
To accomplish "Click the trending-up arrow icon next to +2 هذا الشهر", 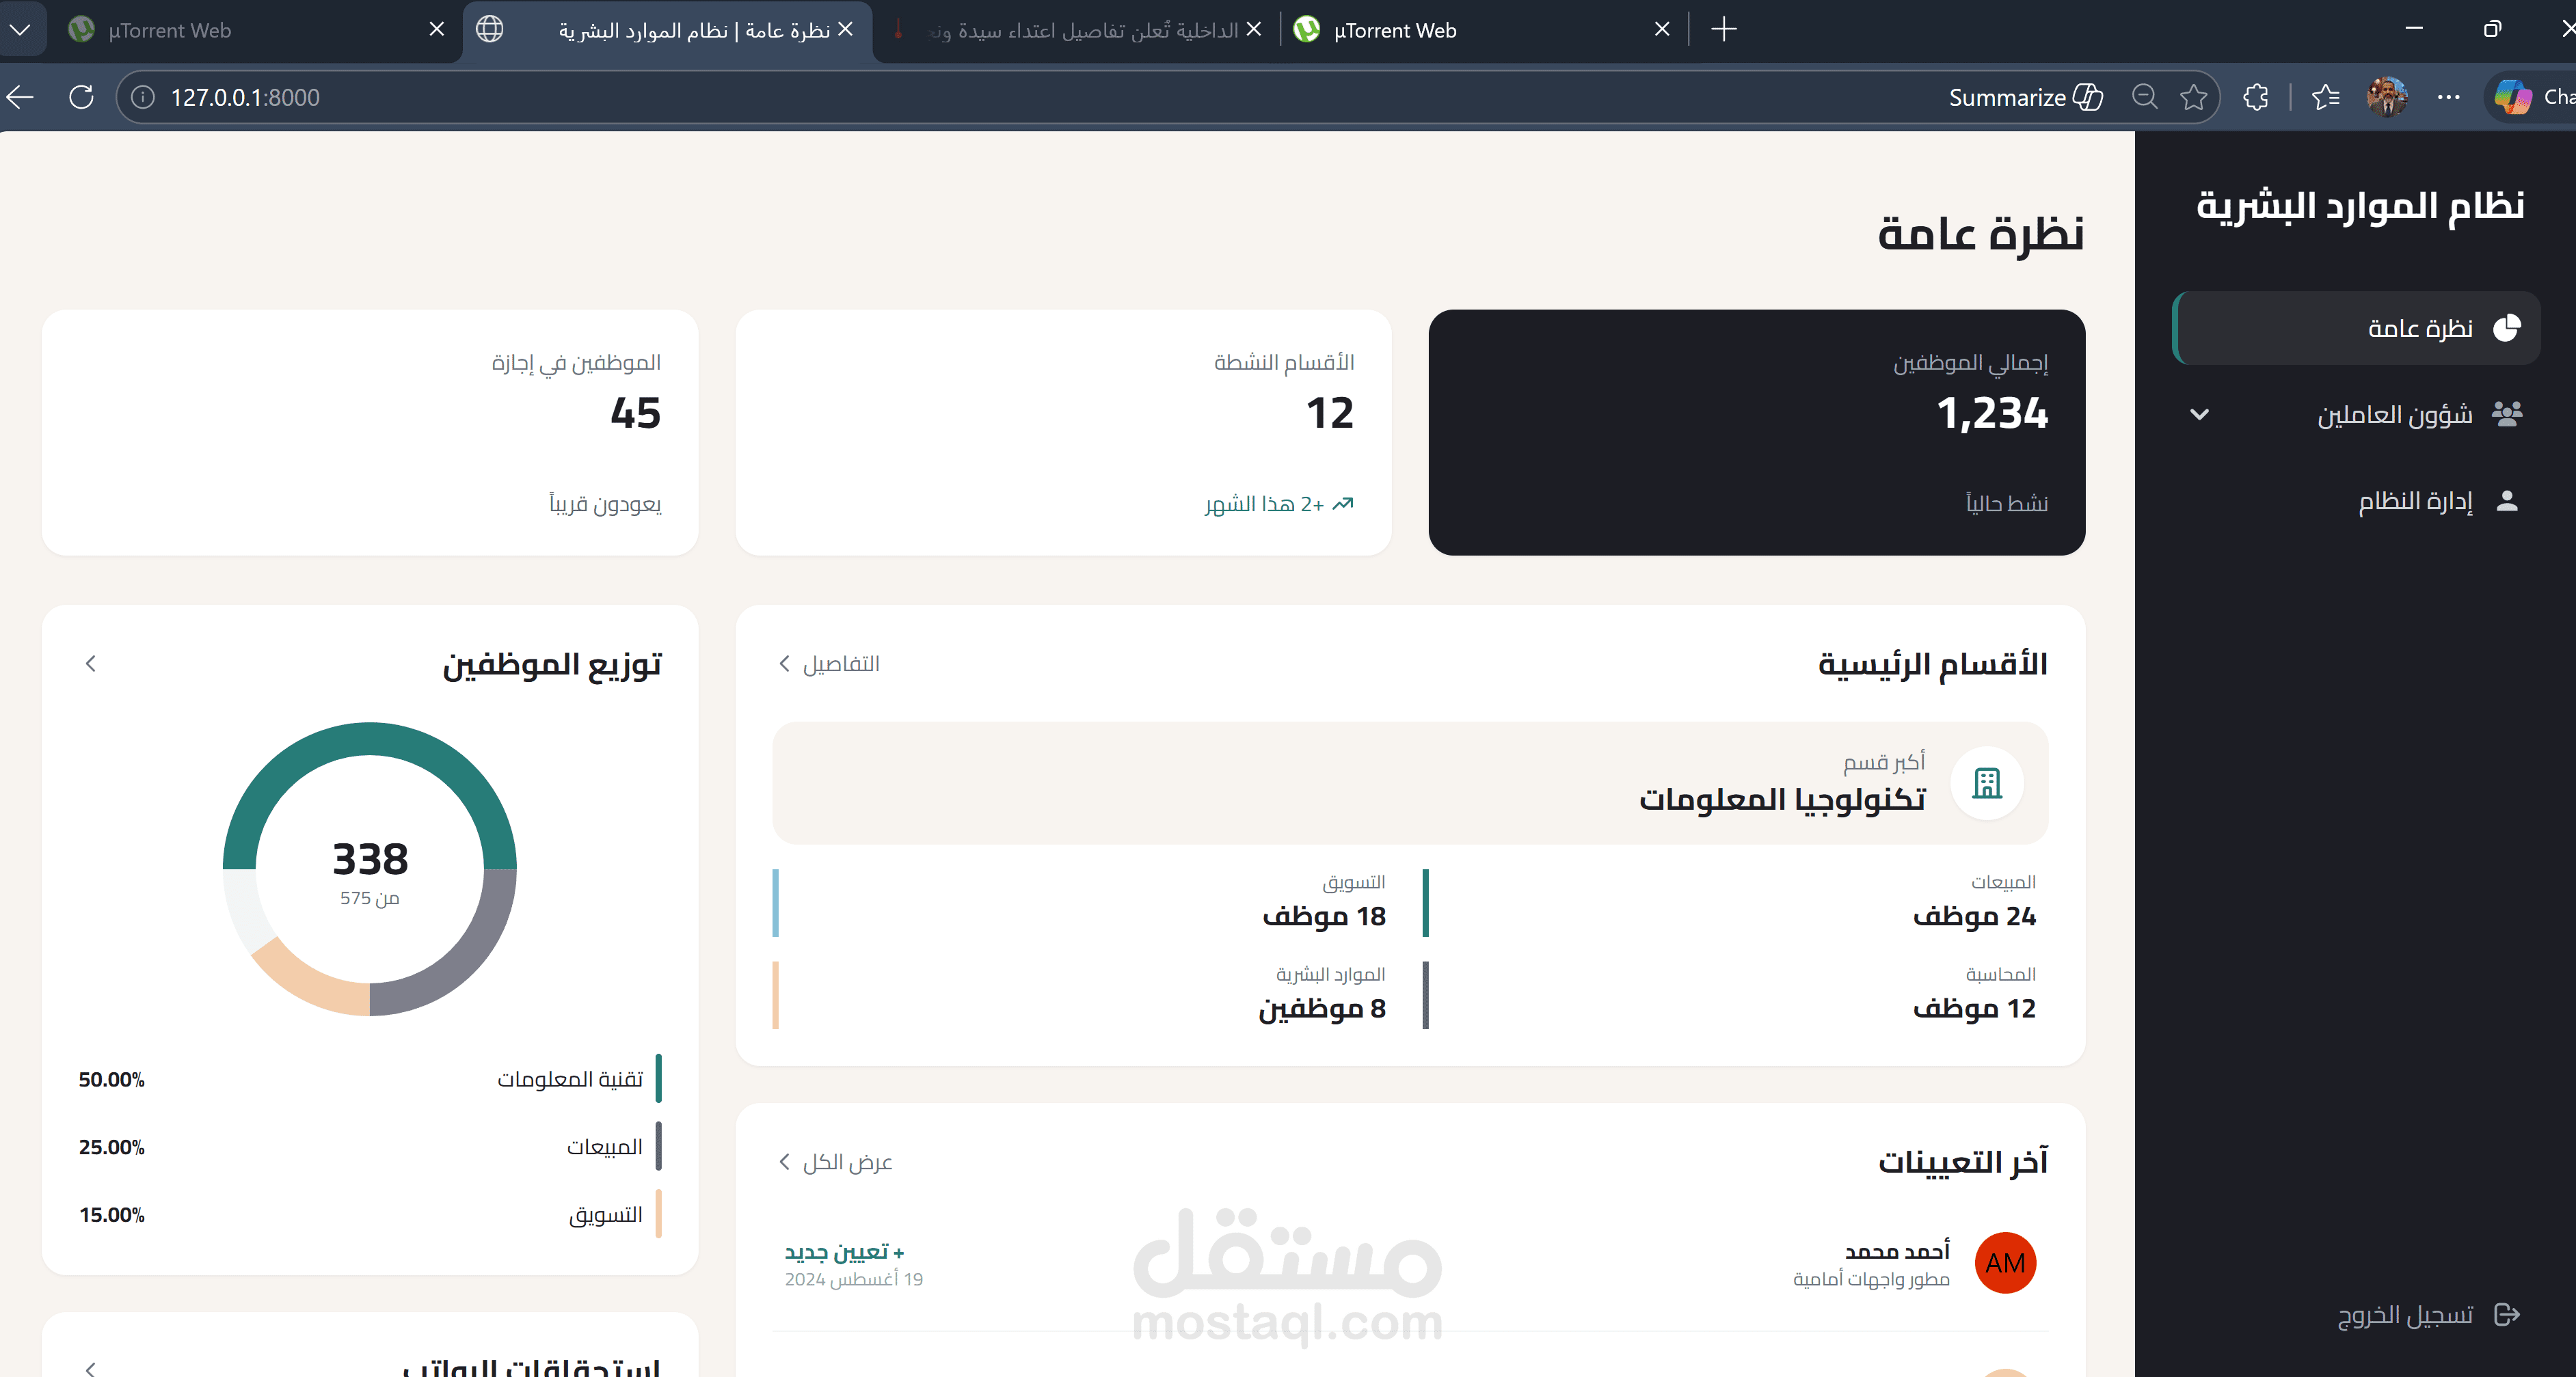I will coord(1343,504).
